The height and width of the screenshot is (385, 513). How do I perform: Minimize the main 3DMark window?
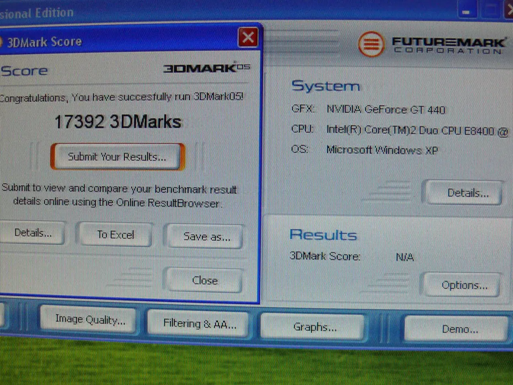pos(467,11)
